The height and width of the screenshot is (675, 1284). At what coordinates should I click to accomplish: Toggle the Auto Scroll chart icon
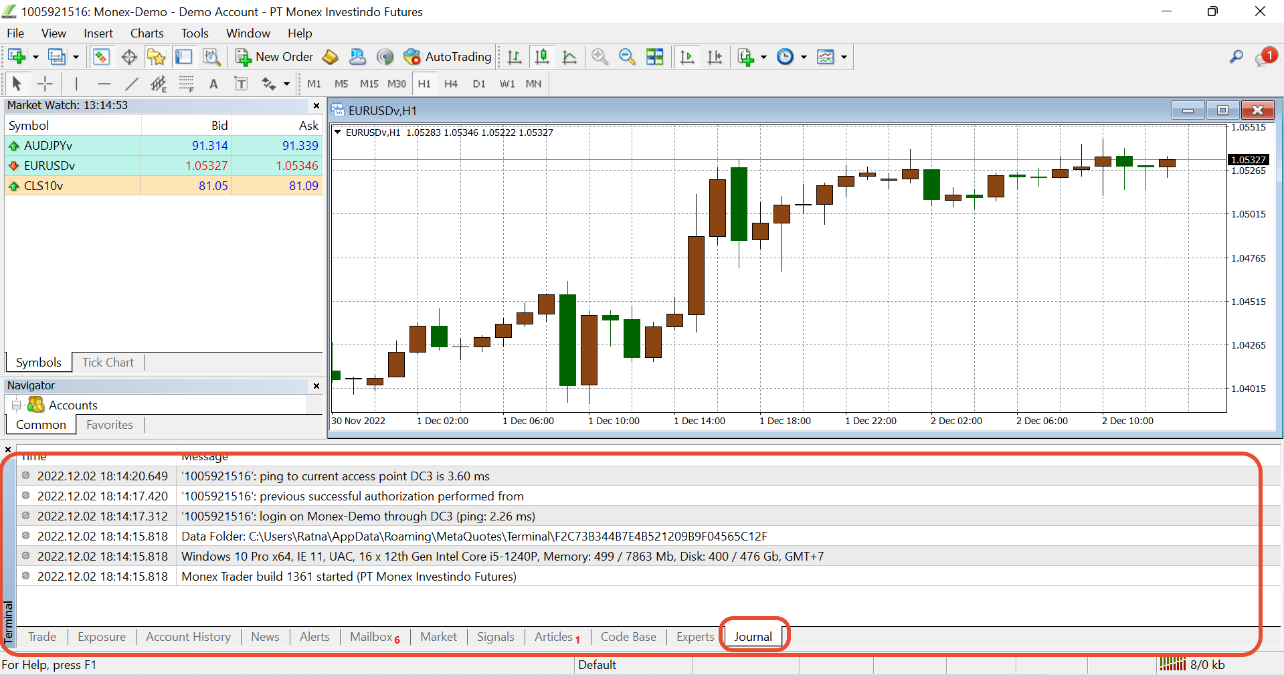click(687, 57)
